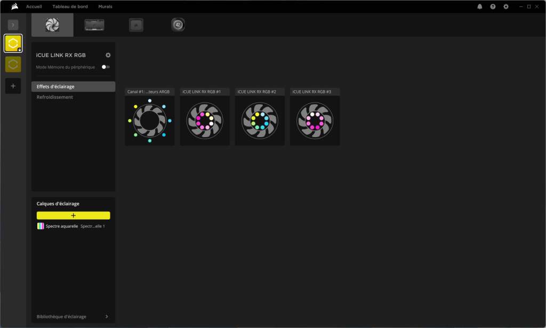Open the help question mark icon
Image resolution: width=546 pixels, height=328 pixels.
click(x=493, y=6)
